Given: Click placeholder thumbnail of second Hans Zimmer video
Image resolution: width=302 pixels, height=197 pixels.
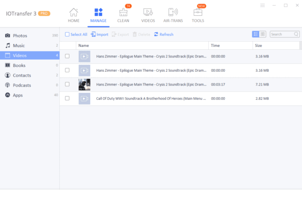Looking at the screenshot, I should click(x=84, y=70).
